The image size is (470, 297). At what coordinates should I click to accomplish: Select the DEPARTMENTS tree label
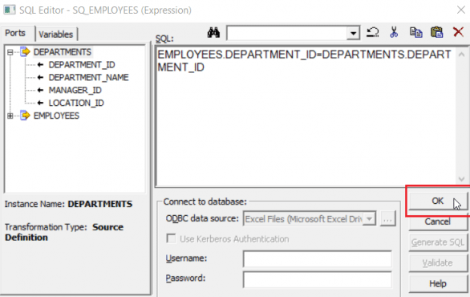pyautogui.click(x=63, y=52)
